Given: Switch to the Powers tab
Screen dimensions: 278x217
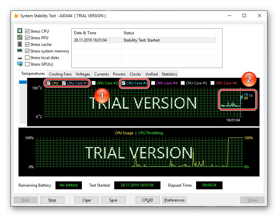Looking at the screenshot, I should click(x=119, y=74).
